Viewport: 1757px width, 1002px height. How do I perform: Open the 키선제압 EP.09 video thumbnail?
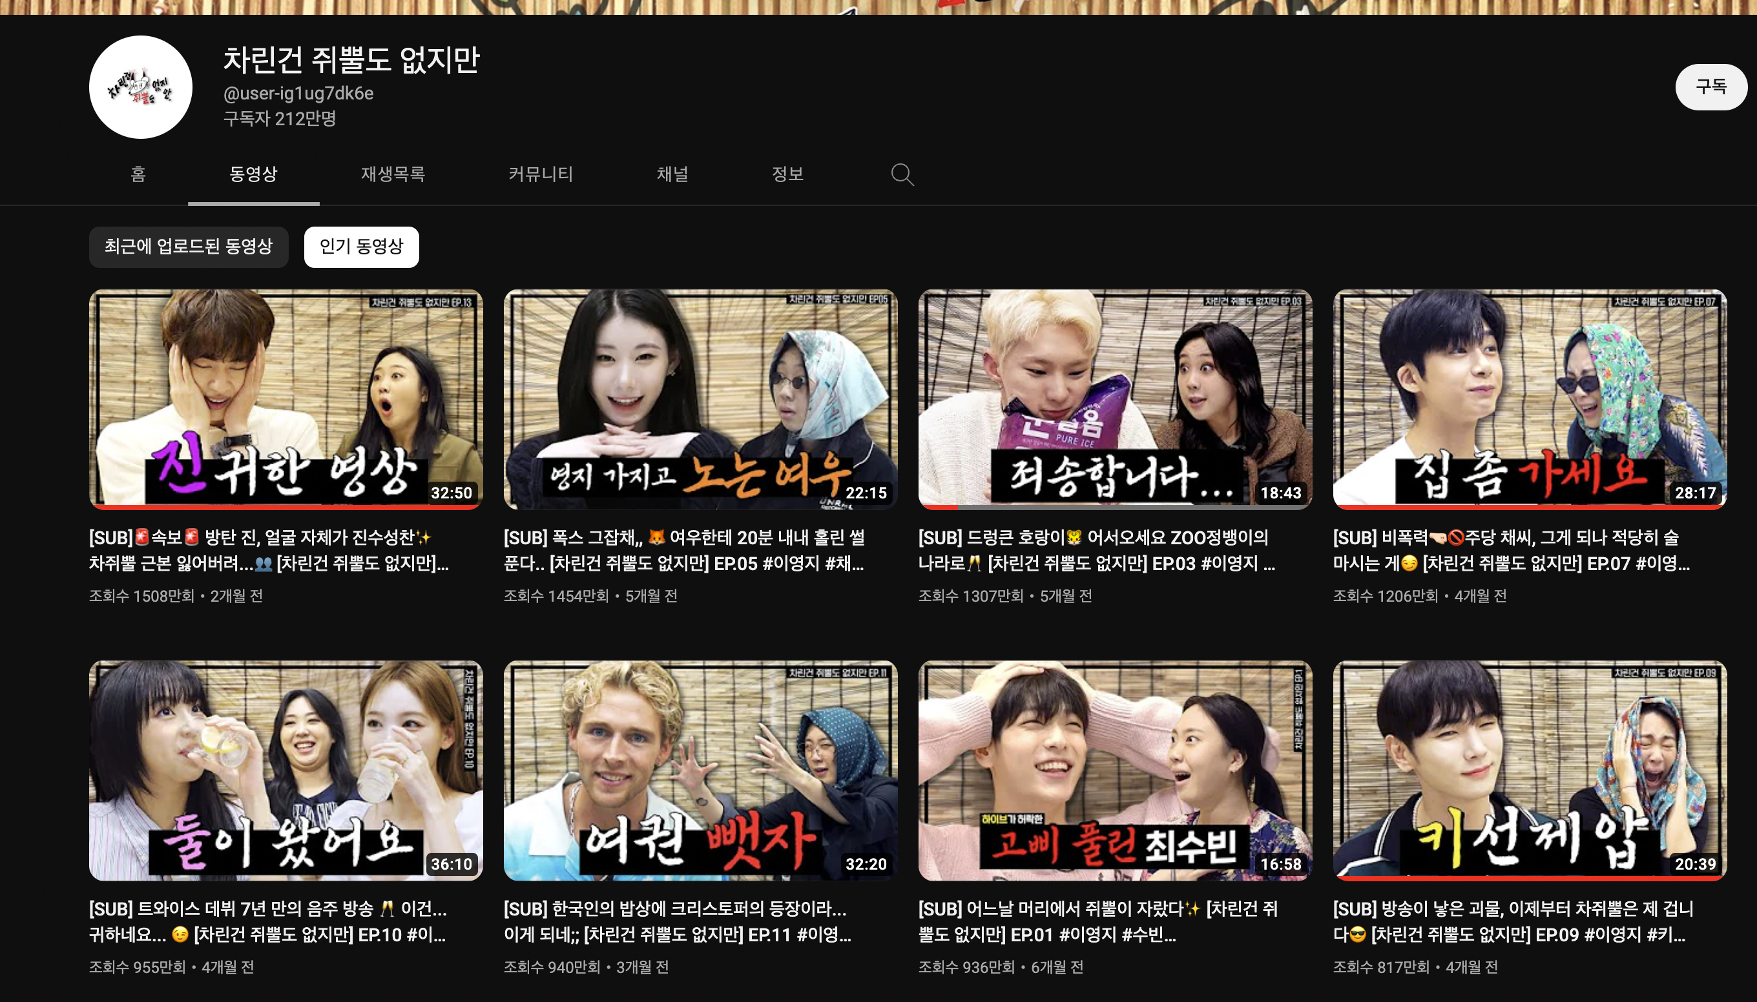(1529, 770)
